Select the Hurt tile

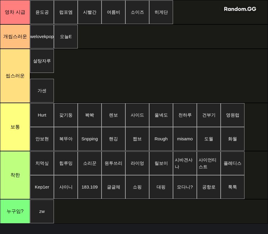(x=42, y=115)
